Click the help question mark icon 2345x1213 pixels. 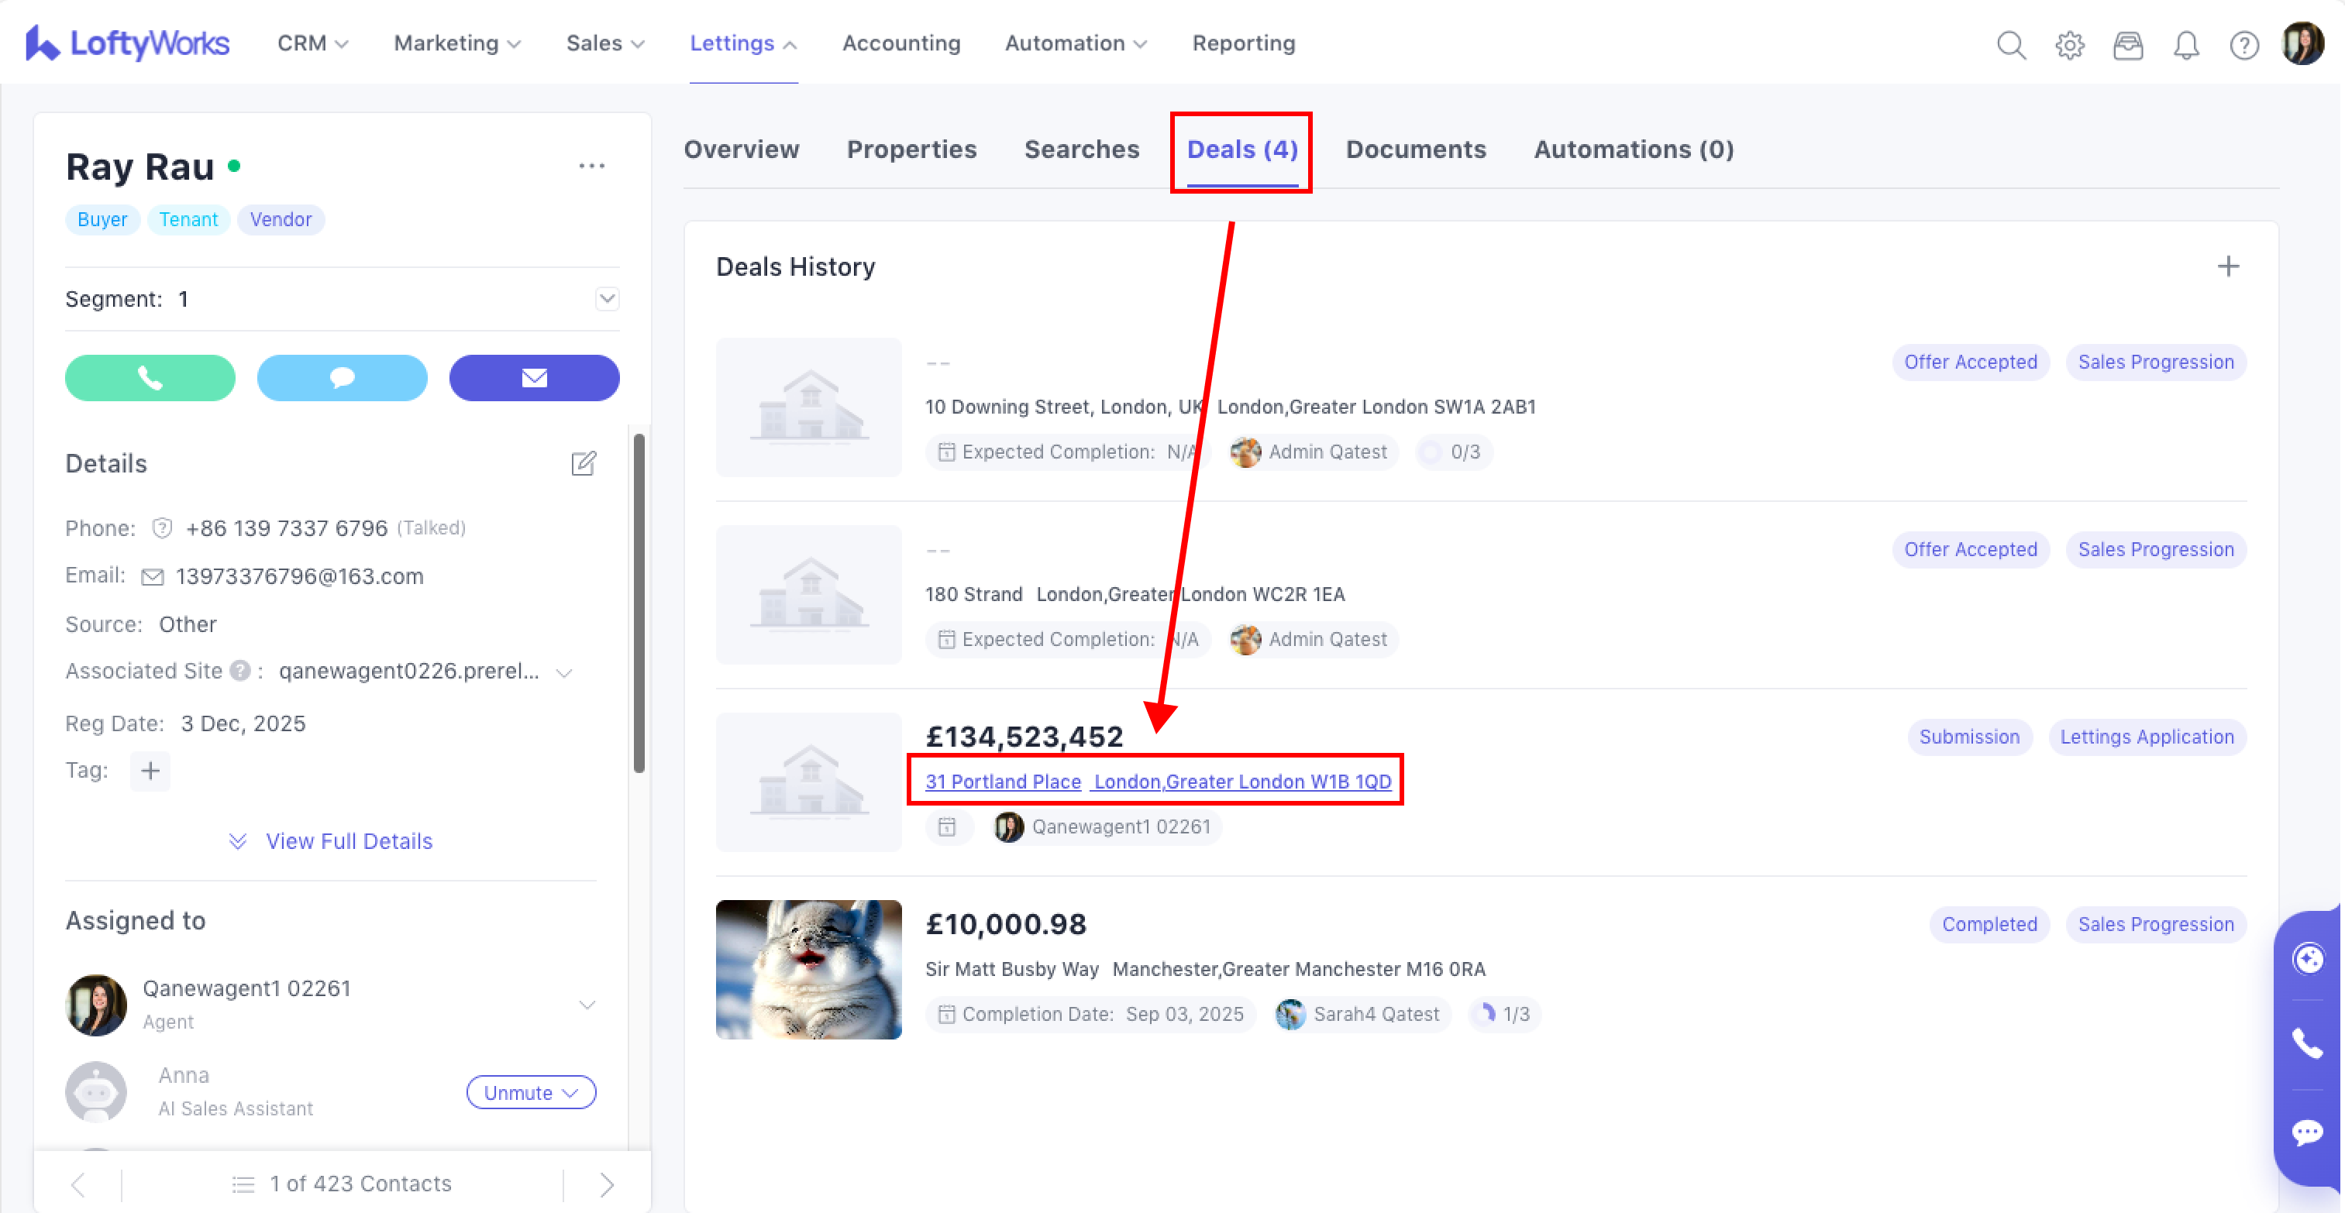click(2244, 45)
